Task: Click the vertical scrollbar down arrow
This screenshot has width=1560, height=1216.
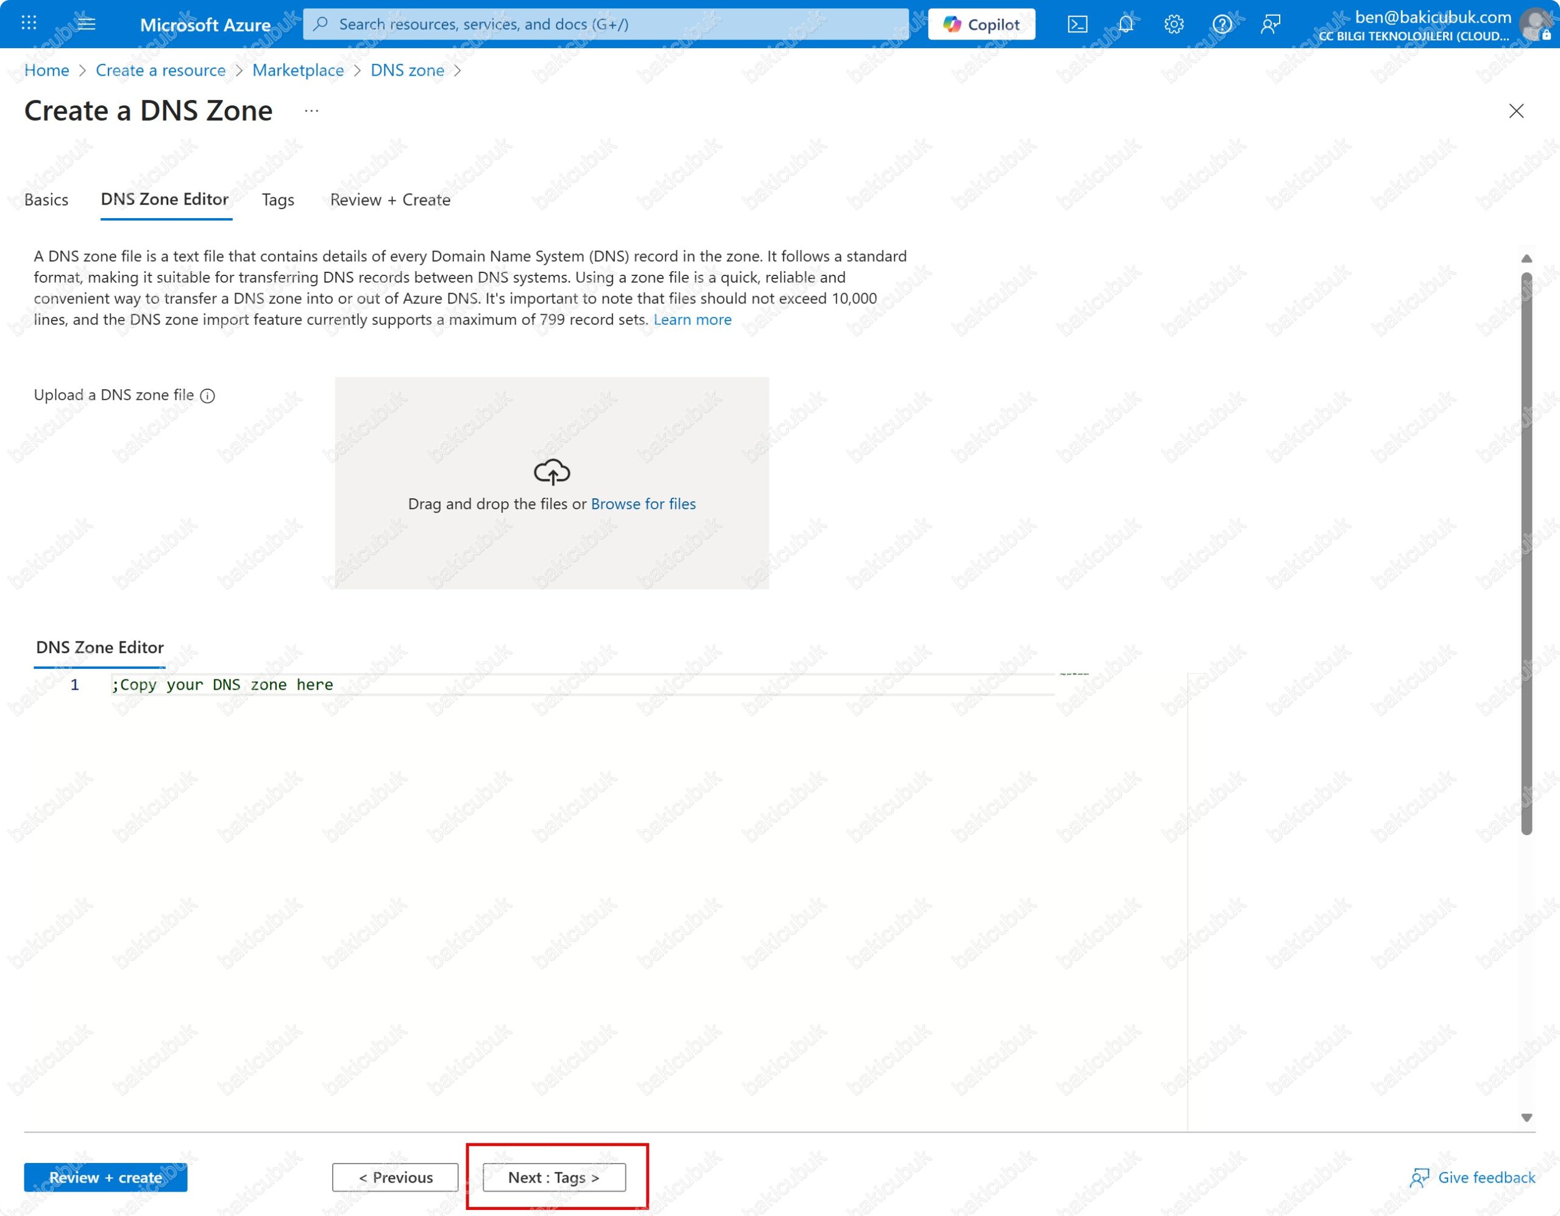Action: click(1526, 1118)
